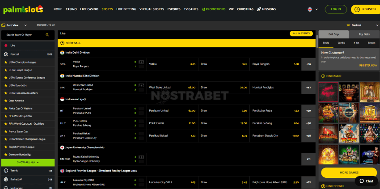Bet on Leicester City (SRL) at 1.65
The width and height of the screenshot is (380, 189).
(172, 182)
